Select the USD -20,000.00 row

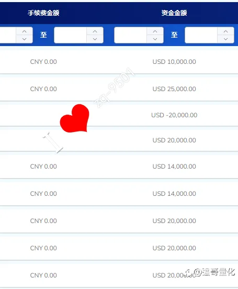click(x=119, y=115)
